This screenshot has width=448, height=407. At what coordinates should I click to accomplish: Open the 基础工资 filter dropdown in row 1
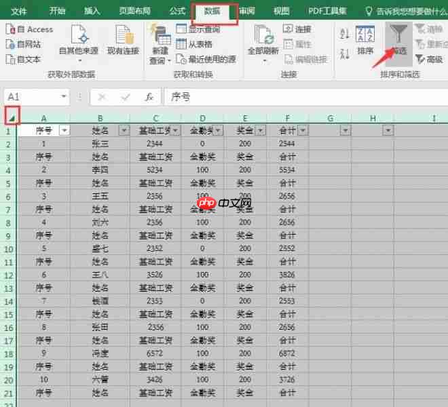pyautogui.click(x=175, y=130)
